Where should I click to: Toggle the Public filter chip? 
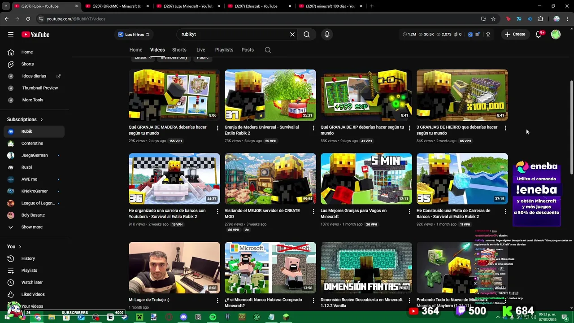203,57
